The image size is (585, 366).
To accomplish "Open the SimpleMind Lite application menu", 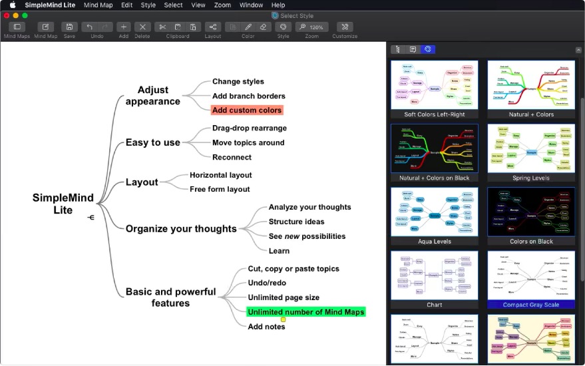I will tap(50, 5).
